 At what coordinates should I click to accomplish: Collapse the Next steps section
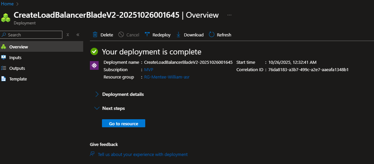97,108
